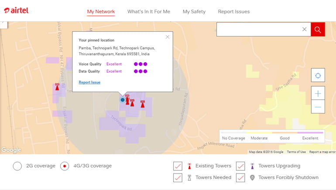Click the Google logo on map
This screenshot has height=190, width=336.
(11, 150)
